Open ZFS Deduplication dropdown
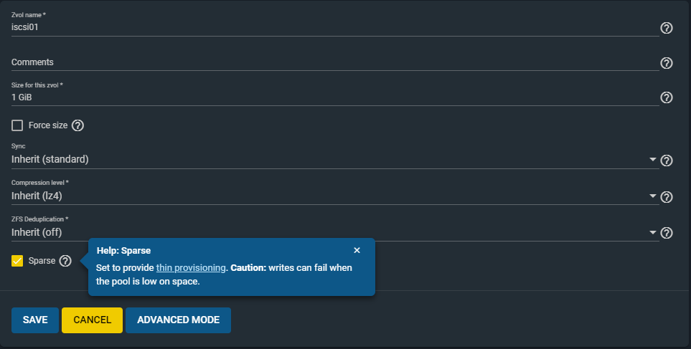691x349 pixels. (335, 232)
